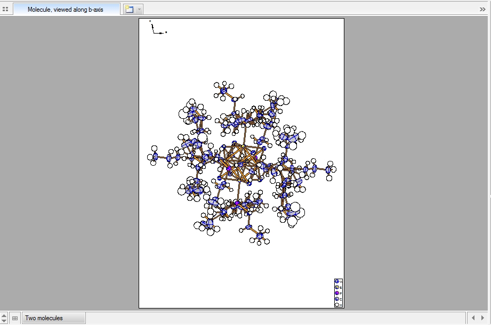
Task: Expand the overflow chevron at top right
Action: tap(482, 9)
